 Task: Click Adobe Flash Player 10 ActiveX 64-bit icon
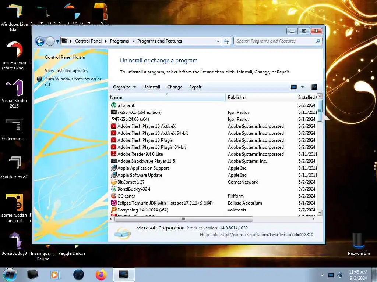pyautogui.click(x=113, y=133)
